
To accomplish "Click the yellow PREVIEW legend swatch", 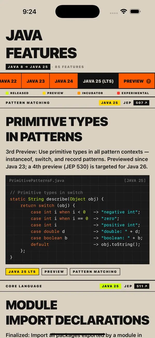I will click(x=44, y=93).
